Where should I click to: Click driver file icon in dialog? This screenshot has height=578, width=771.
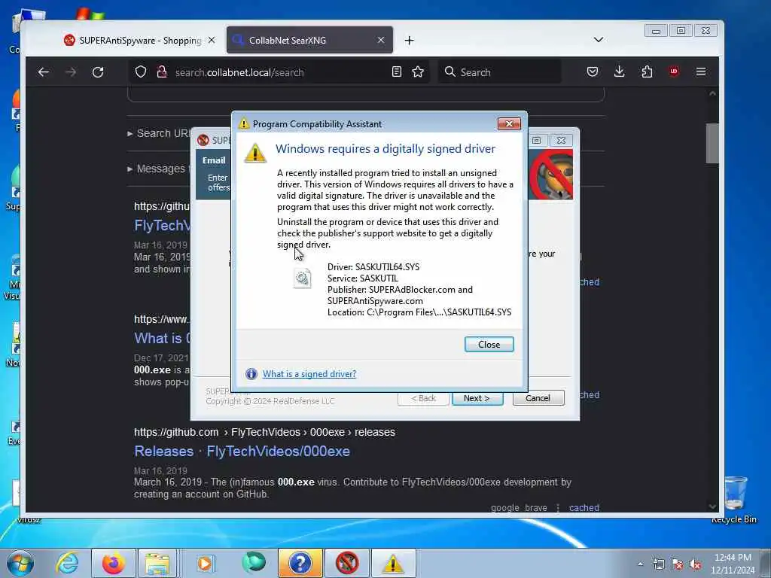click(x=303, y=278)
